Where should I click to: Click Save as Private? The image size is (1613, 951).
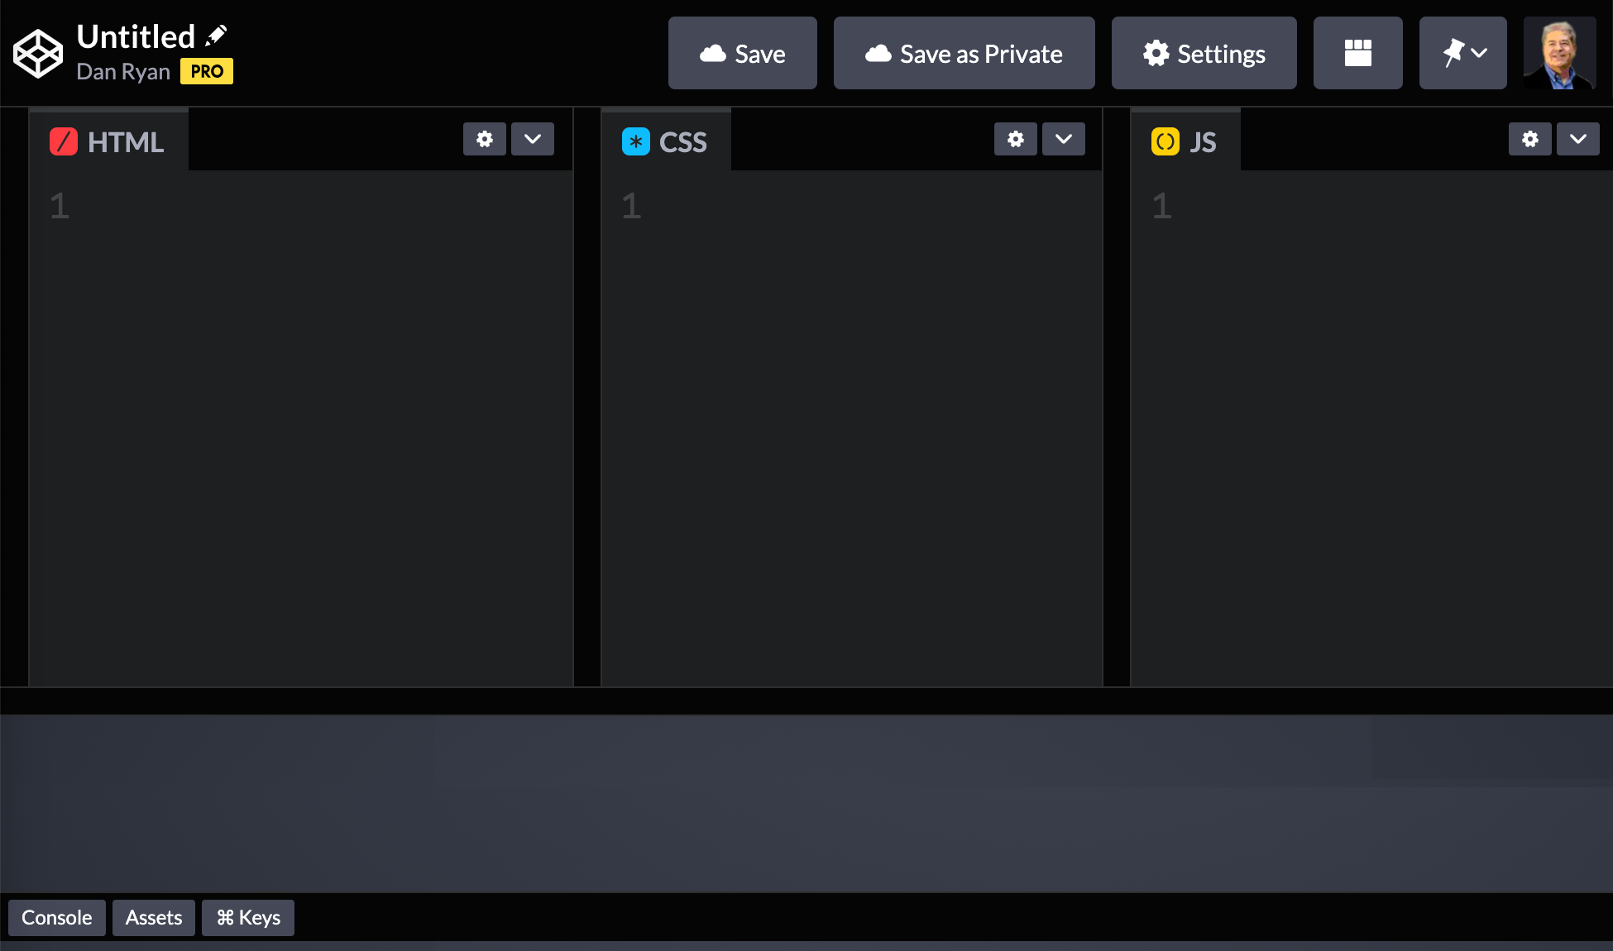[964, 53]
